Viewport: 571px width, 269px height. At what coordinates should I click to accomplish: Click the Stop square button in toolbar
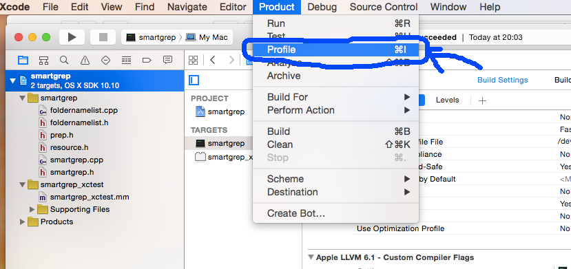(103, 37)
